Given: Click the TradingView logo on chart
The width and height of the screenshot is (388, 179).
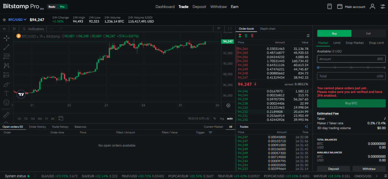Looking at the screenshot, I should [x=21, y=94].
